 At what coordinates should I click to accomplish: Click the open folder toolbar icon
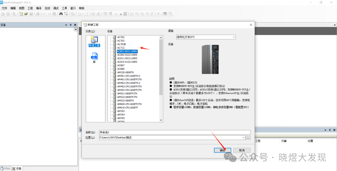pos(26,14)
